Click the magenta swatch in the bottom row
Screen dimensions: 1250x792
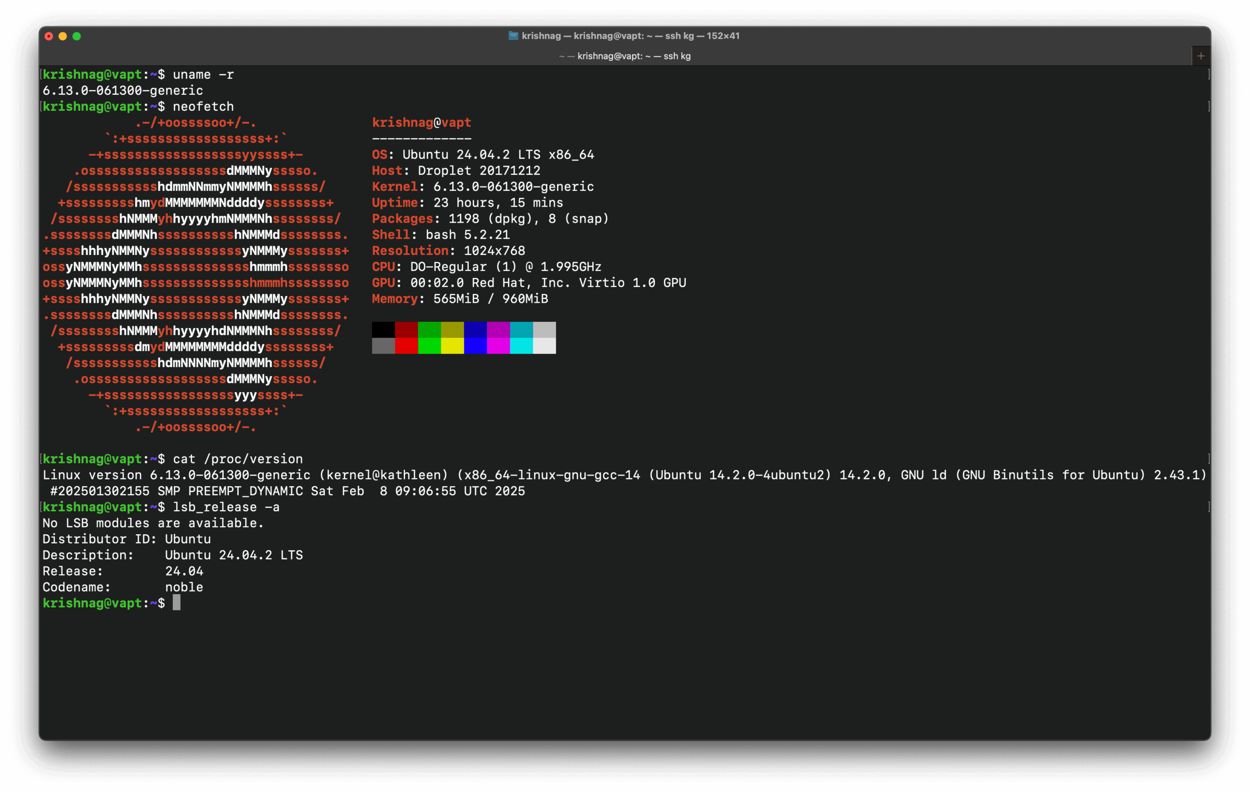(x=499, y=346)
